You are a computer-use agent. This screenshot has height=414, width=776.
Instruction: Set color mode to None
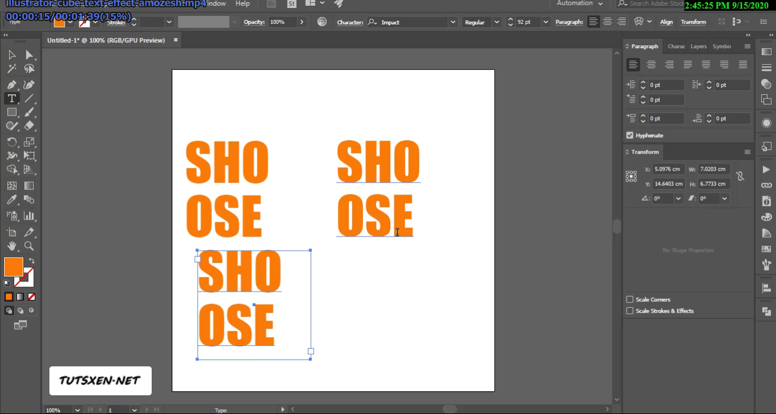tap(32, 297)
